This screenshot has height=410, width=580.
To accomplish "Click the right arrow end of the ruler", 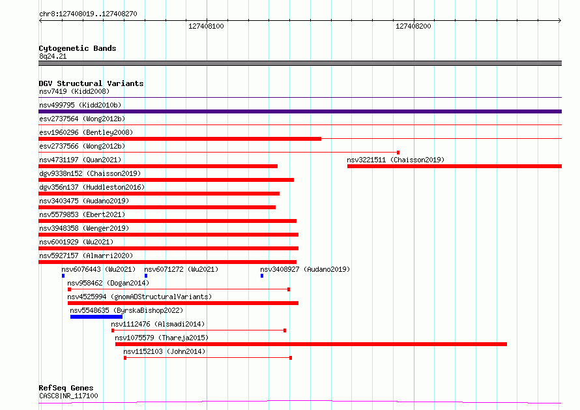I will tap(560, 21).
